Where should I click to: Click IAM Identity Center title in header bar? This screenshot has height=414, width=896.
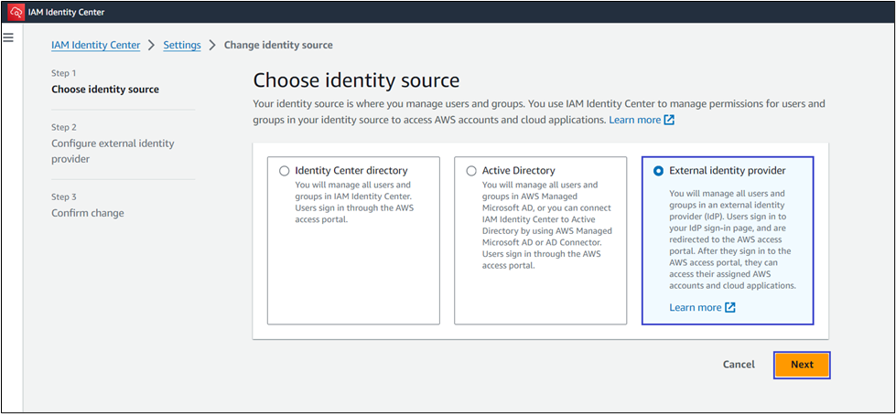coord(69,12)
